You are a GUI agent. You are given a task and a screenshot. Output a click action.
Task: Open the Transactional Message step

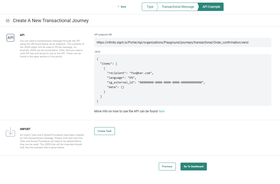coord(178,7)
